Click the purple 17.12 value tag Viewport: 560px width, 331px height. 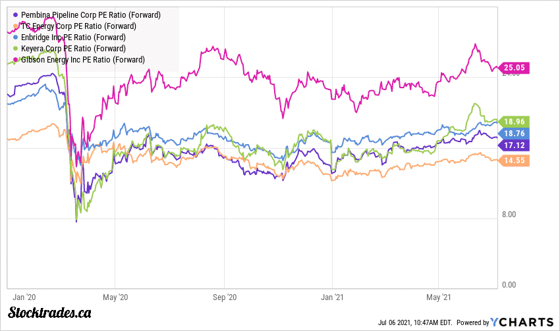515,145
